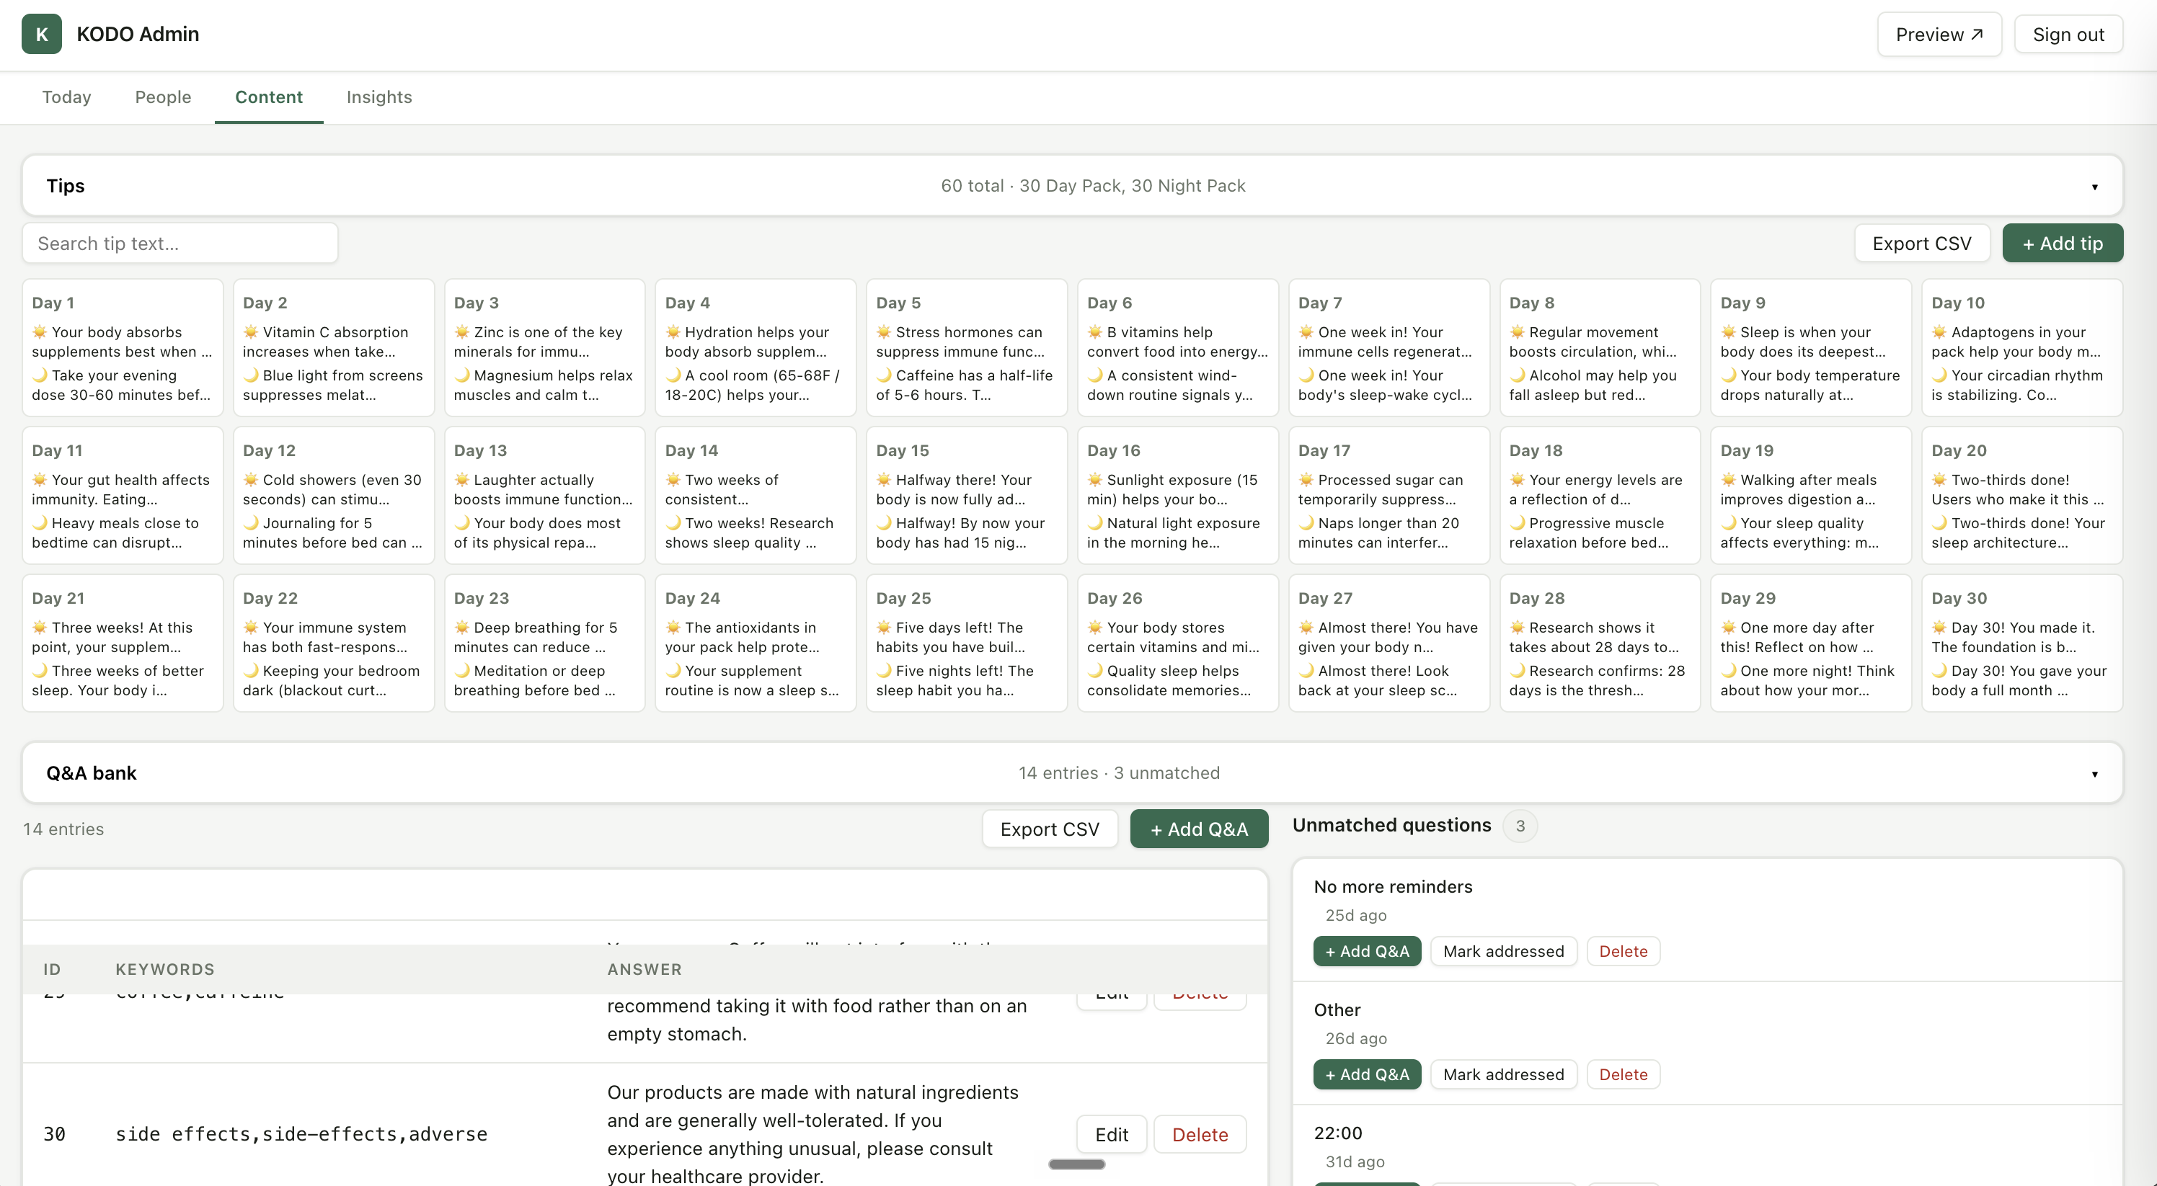Click the green Add Q&A button above table
Screen dimensions: 2157x1186
pyautogui.click(x=1198, y=829)
